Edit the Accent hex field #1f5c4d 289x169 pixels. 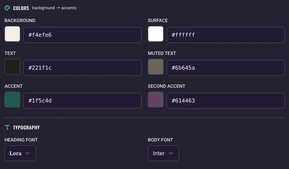pos(82,101)
